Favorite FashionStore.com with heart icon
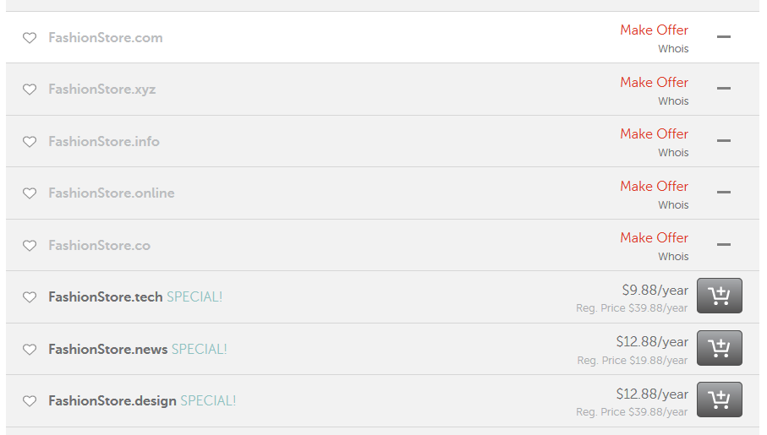 [30, 38]
